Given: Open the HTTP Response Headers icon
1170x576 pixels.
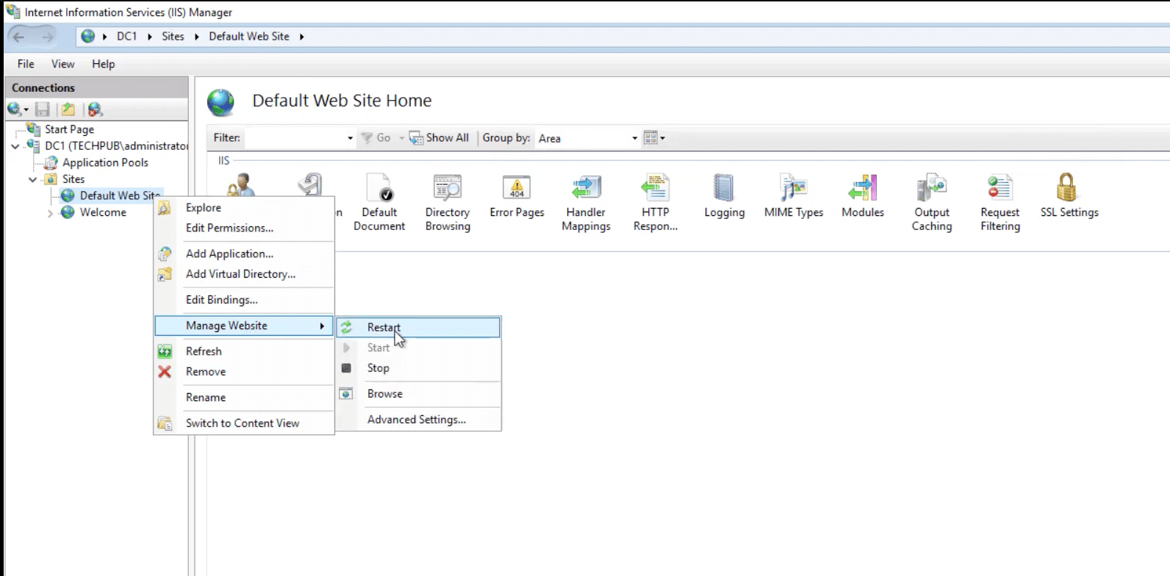Looking at the screenshot, I should [x=655, y=188].
